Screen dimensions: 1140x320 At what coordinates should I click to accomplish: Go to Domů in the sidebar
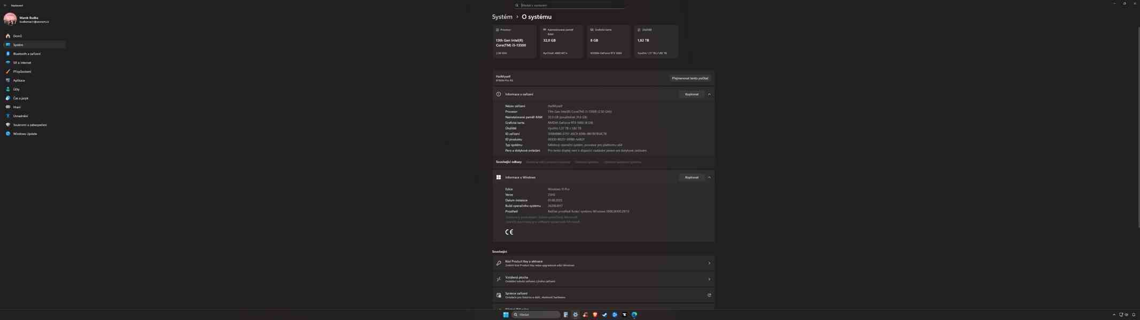click(34, 36)
